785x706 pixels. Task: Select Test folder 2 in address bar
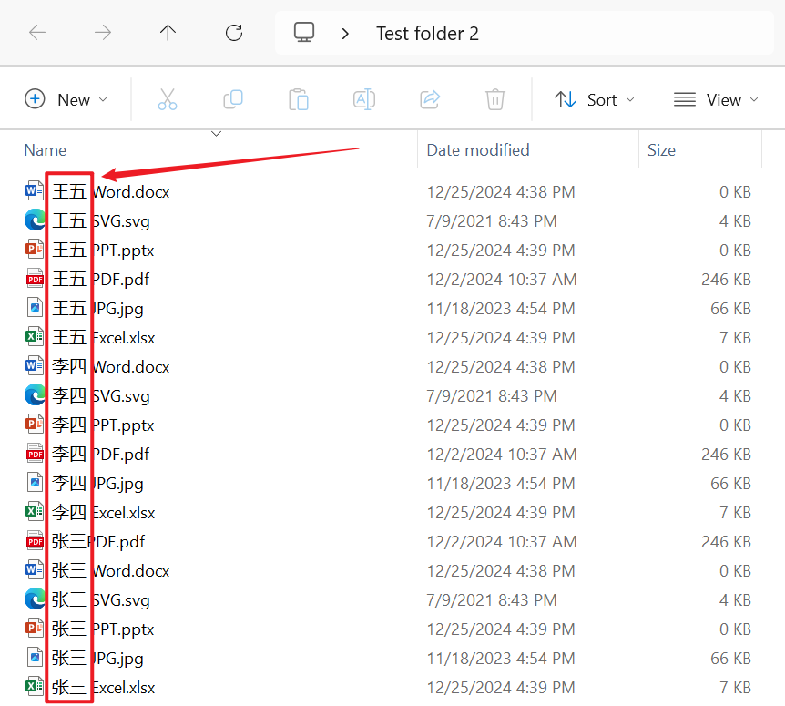427,34
